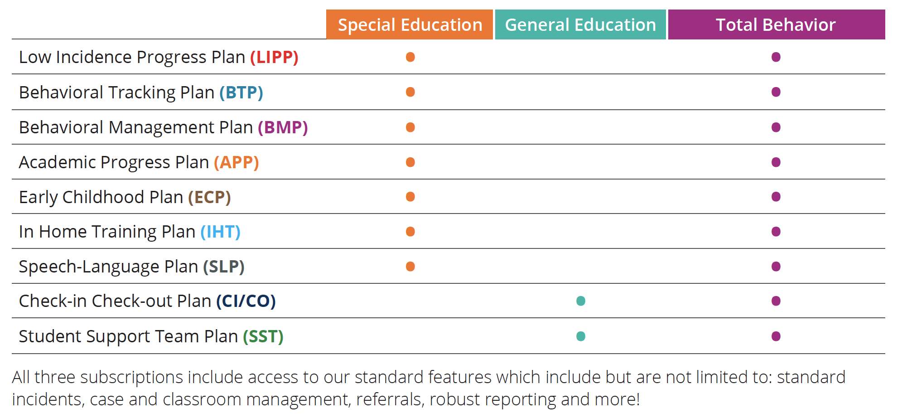Select the General Education column header

click(580, 25)
